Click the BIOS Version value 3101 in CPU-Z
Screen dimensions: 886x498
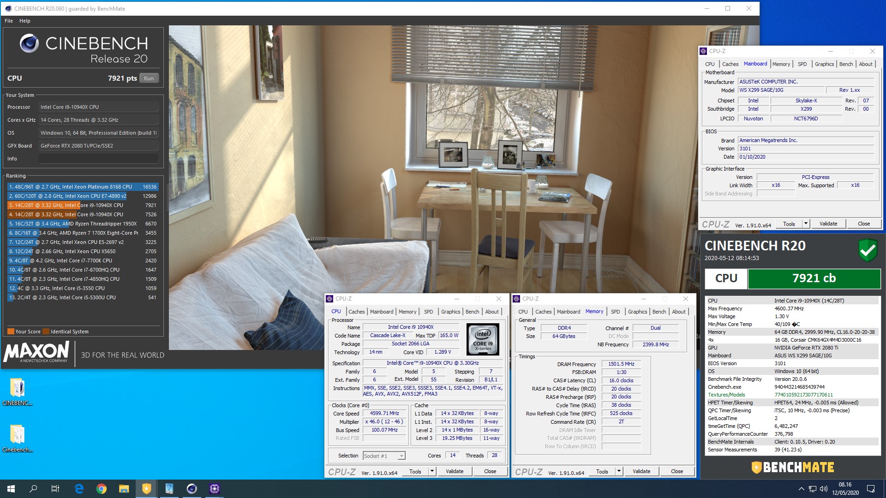[805, 148]
